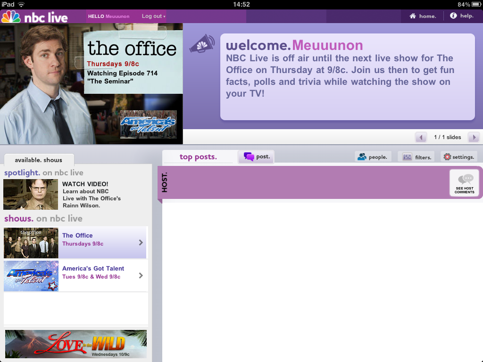The image size is (483, 362).
Task: See host comments button
Action: (x=464, y=183)
